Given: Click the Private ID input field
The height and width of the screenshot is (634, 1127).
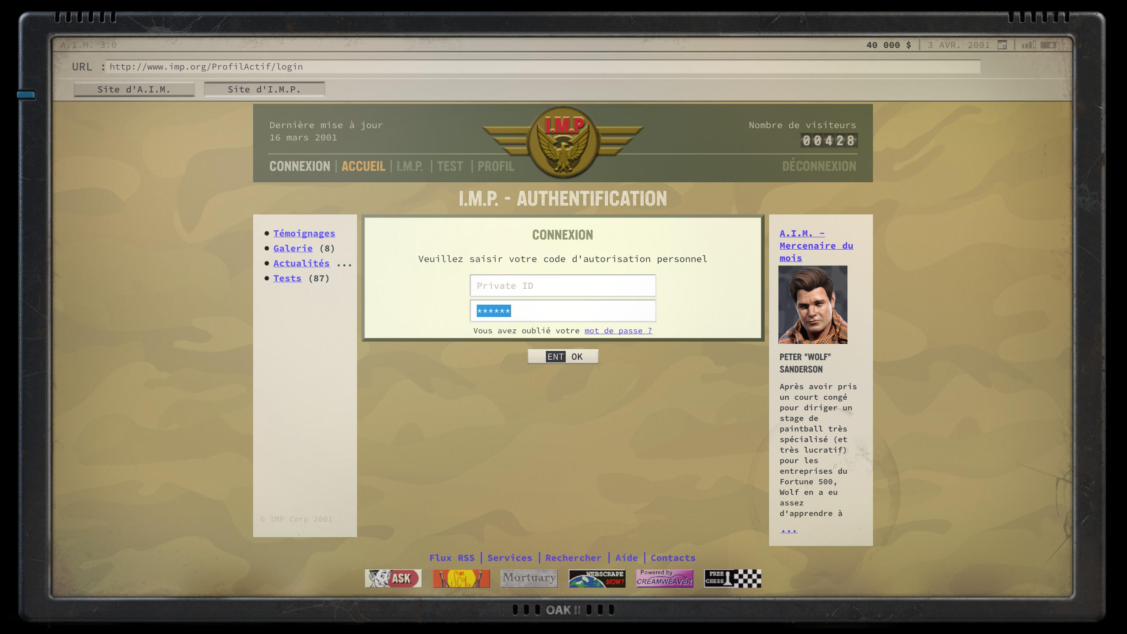Looking at the screenshot, I should point(563,286).
